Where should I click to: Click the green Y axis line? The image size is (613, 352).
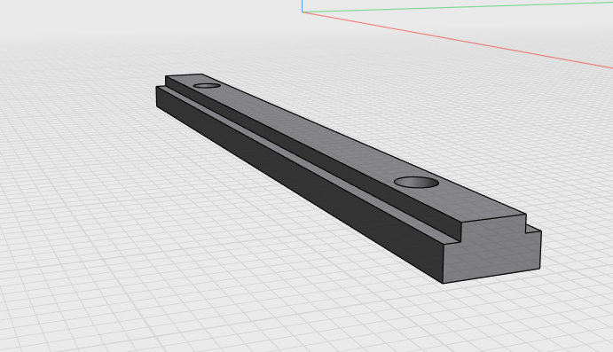[x=457, y=7]
